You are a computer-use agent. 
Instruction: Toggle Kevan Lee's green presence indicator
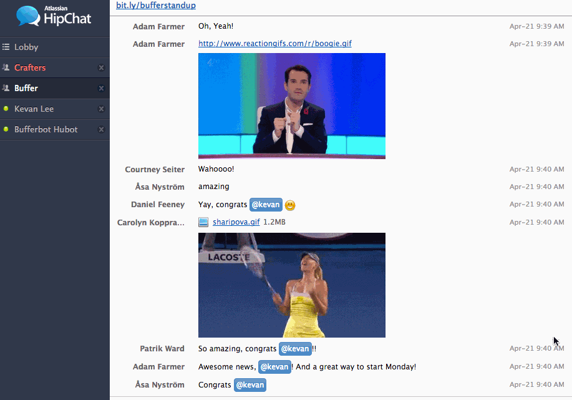6,109
